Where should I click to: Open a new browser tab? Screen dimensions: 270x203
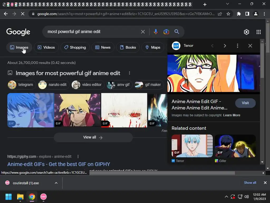[205, 4]
